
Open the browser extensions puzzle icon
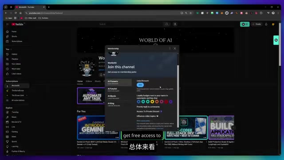261,13
